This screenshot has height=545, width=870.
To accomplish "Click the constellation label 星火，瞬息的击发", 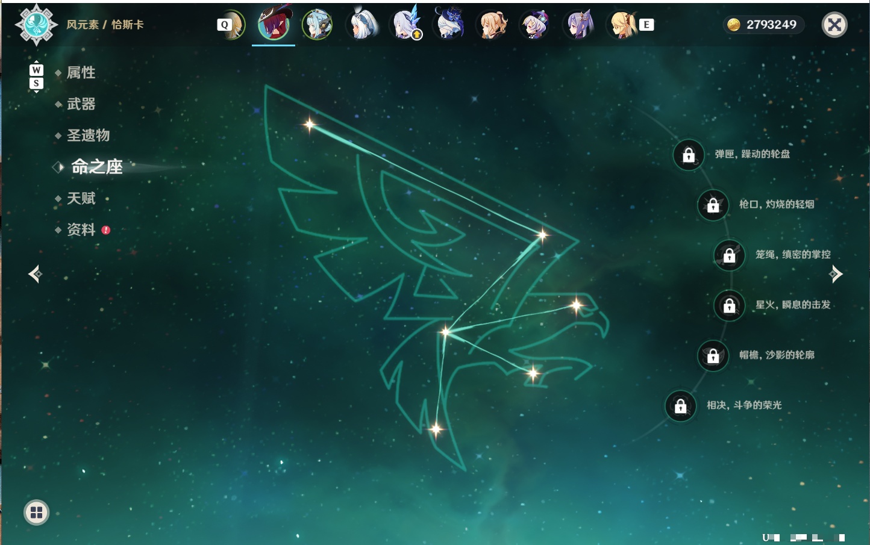I will coord(793,305).
